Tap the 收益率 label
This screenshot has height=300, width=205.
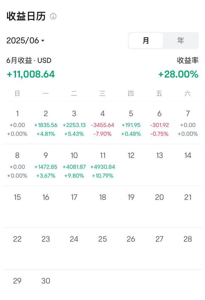coord(188,60)
